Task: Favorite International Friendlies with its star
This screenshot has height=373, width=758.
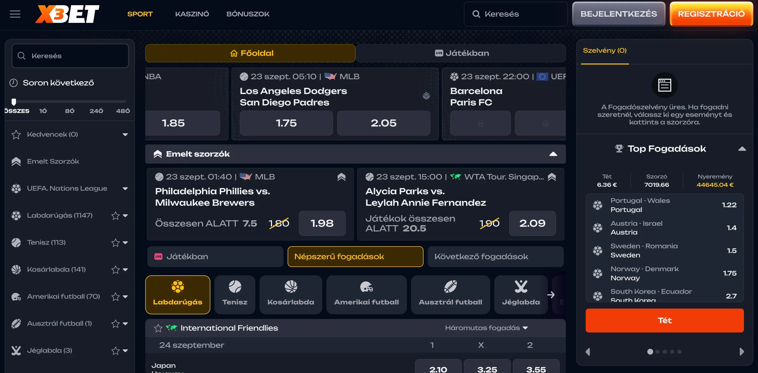Action: [x=158, y=328]
